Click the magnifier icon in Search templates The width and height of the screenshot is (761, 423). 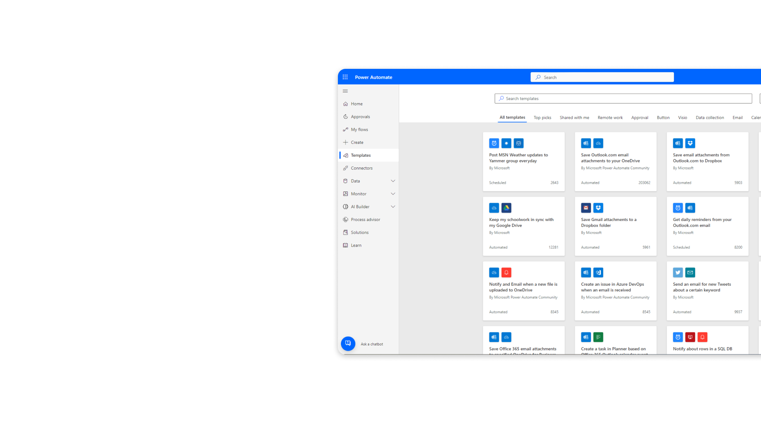click(501, 99)
